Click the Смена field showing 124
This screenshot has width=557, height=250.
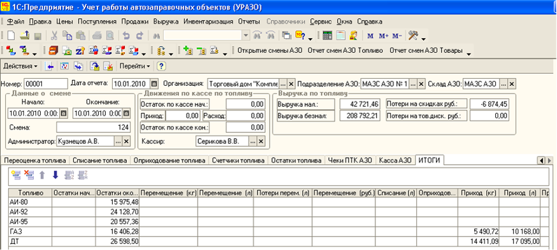point(94,127)
